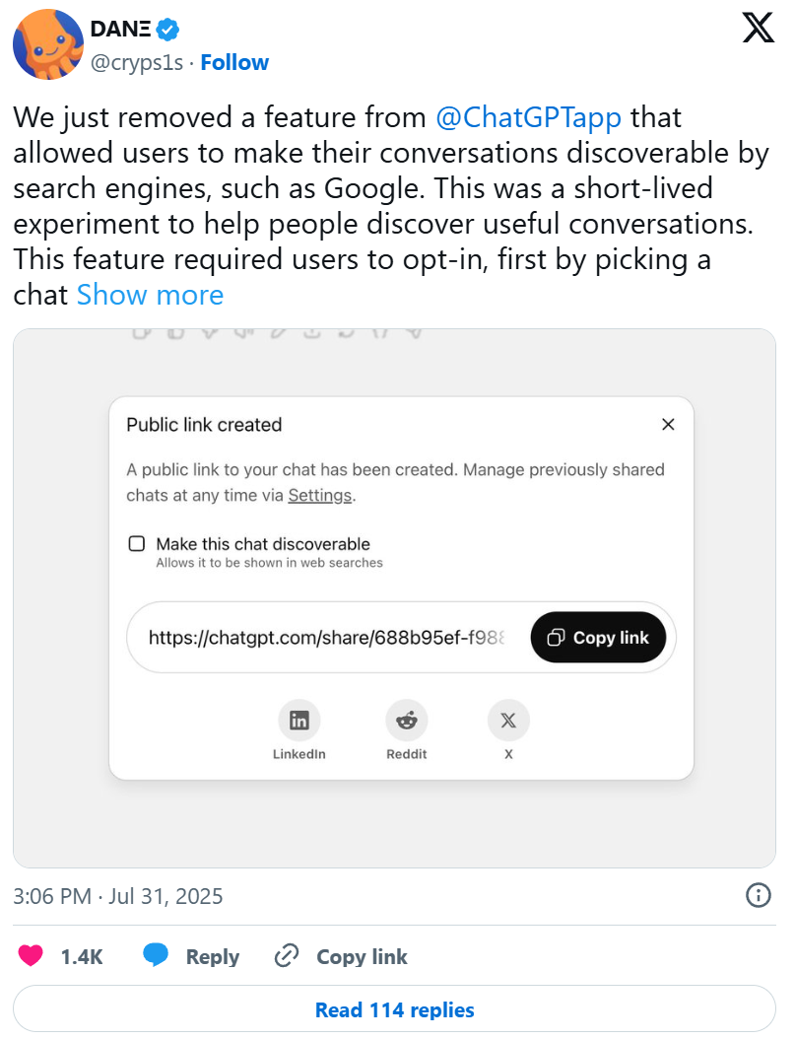The height and width of the screenshot is (1039, 795).
Task: Click the X logo in top corner
Action: (x=758, y=29)
